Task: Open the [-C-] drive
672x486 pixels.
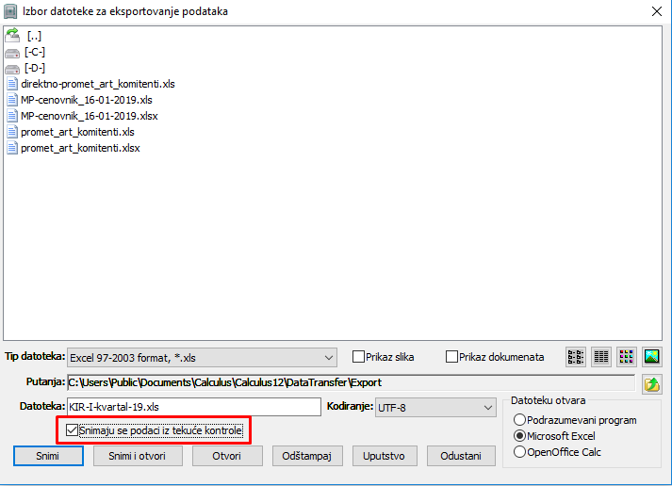Action: click(12, 52)
